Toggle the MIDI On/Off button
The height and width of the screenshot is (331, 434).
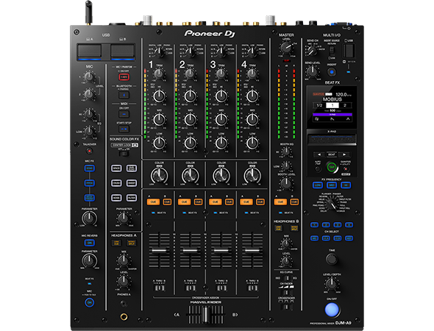click(x=124, y=114)
